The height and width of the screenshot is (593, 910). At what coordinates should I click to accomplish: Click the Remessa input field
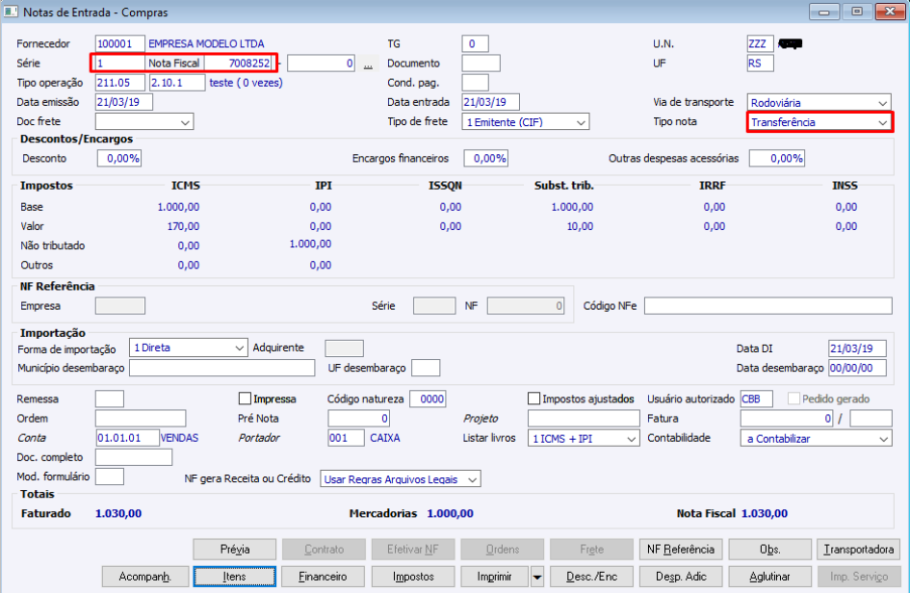pos(110,400)
